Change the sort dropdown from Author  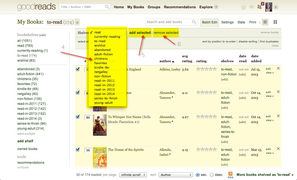[x=176, y=174]
